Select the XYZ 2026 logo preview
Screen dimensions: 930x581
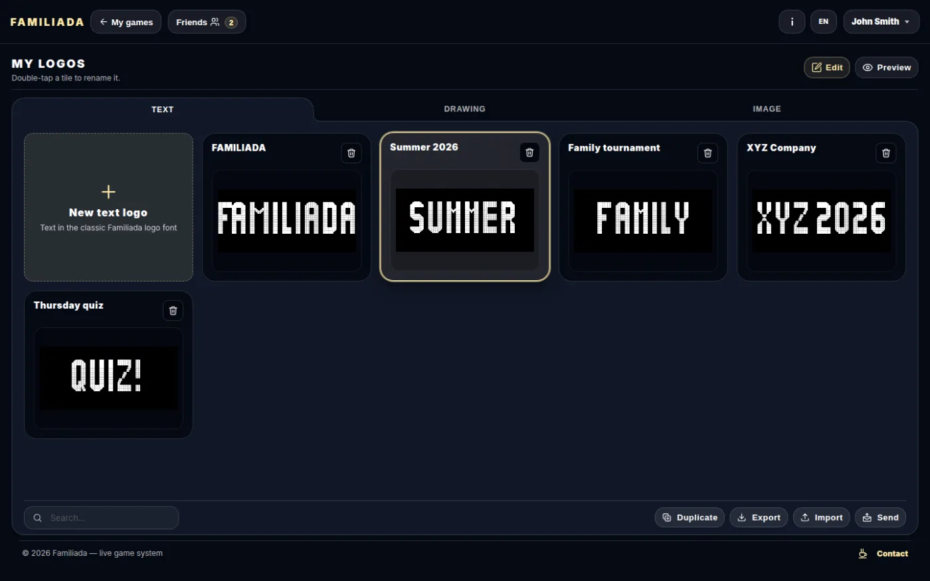[822, 220]
